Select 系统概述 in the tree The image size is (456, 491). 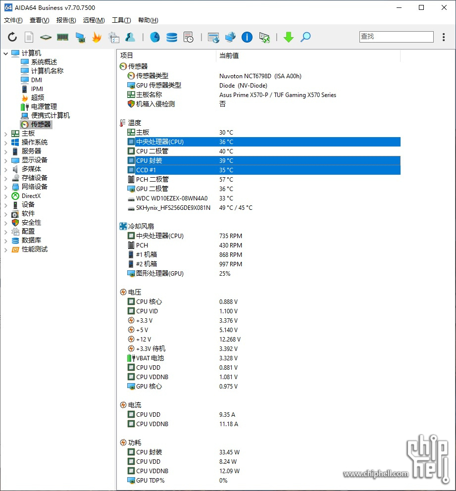click(44, 62)
